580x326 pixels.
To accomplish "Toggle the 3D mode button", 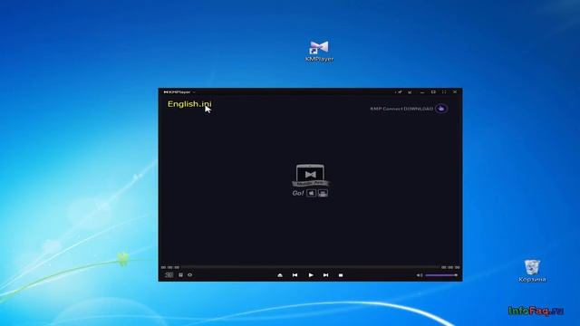I will (x=169, y=274).
